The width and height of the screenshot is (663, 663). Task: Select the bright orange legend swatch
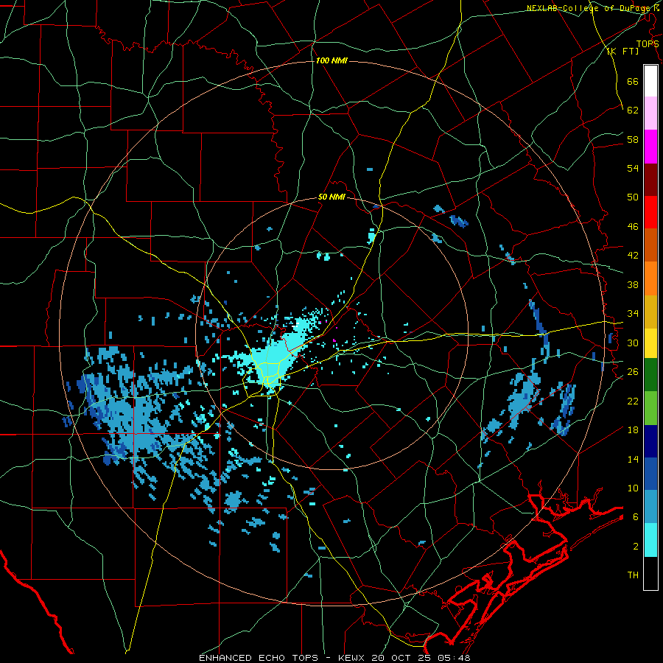click(650, 278)
